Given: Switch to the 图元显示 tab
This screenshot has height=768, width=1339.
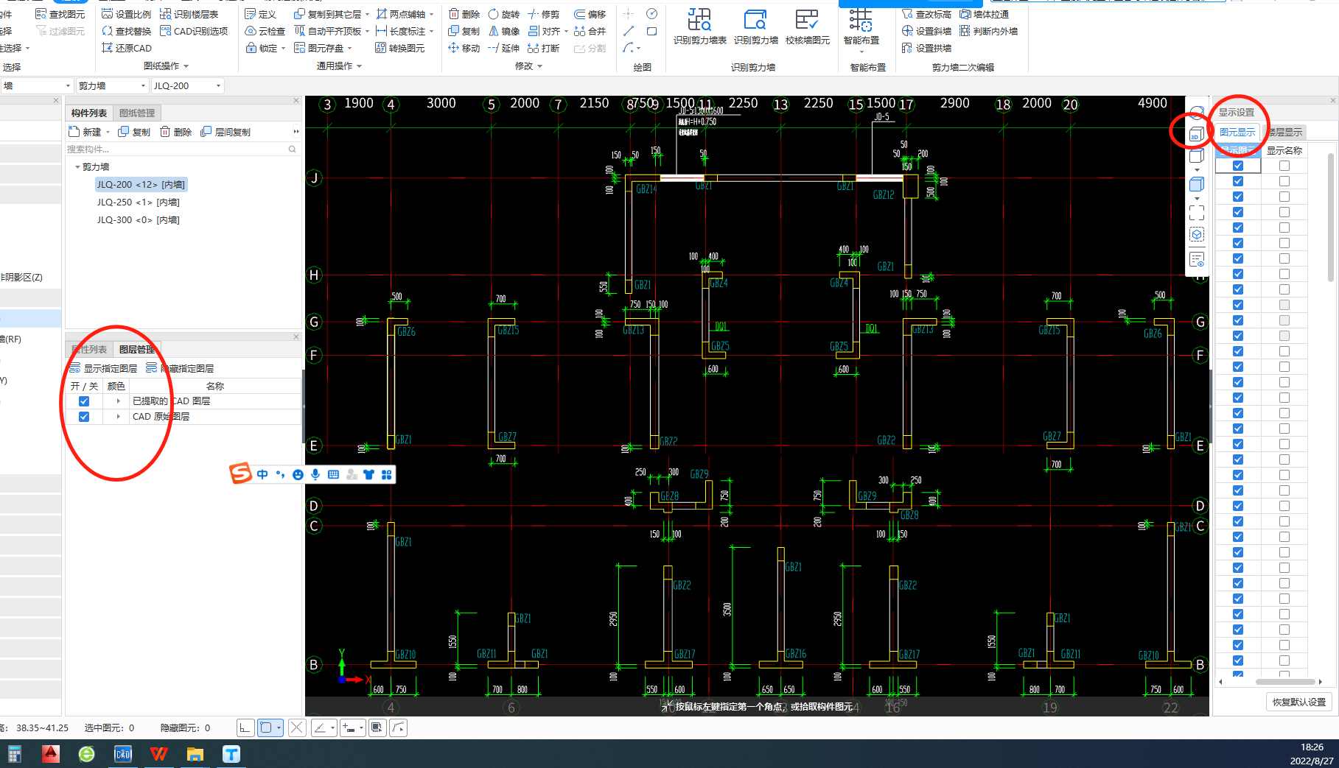Looking at the screenshot, I should 1237,132.
